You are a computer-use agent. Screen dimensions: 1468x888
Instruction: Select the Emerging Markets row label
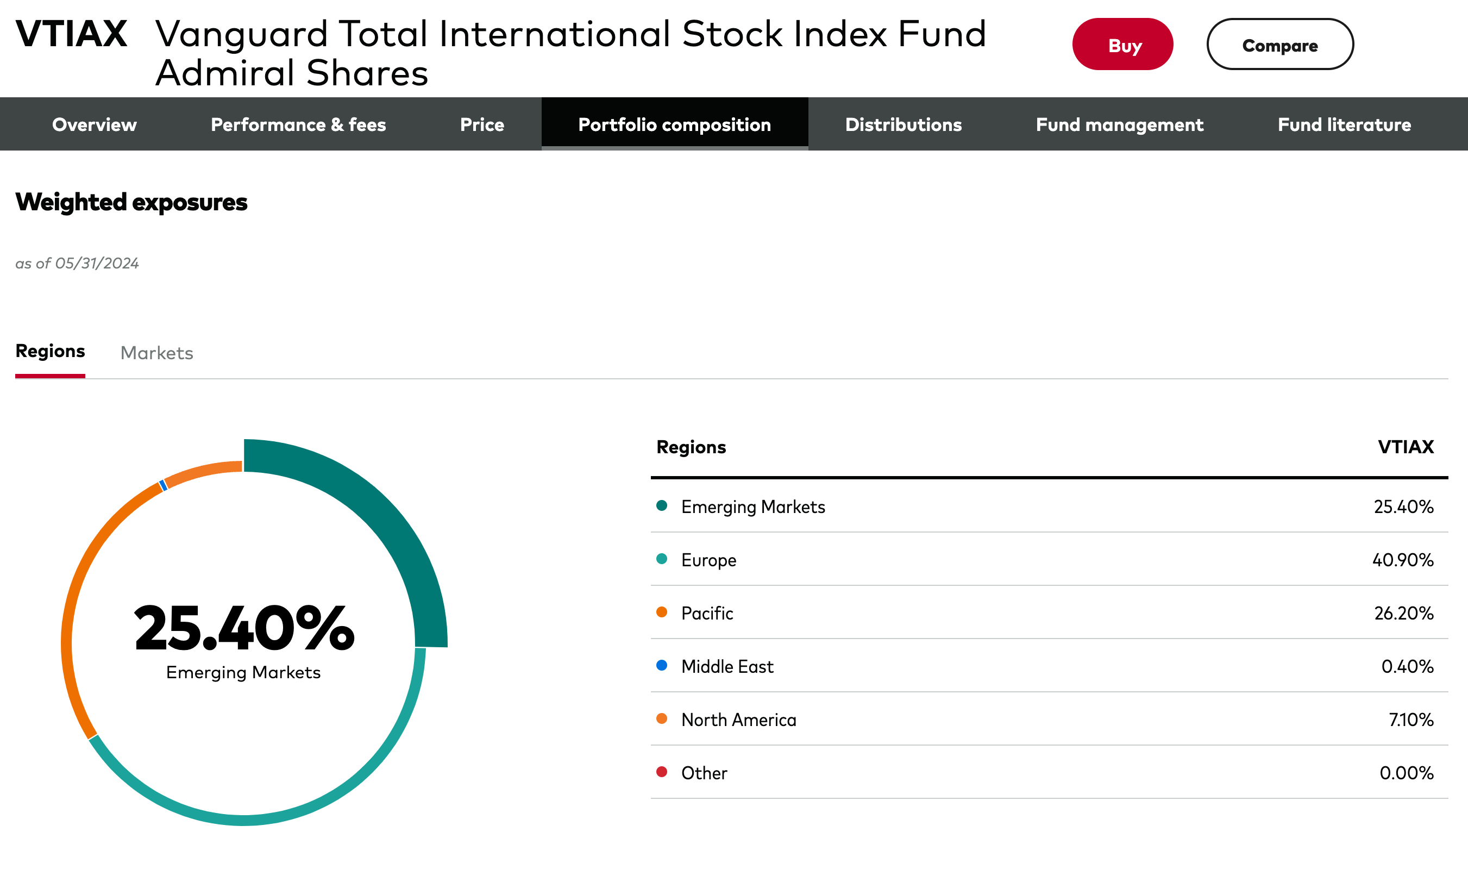click(x=753, y=506)
